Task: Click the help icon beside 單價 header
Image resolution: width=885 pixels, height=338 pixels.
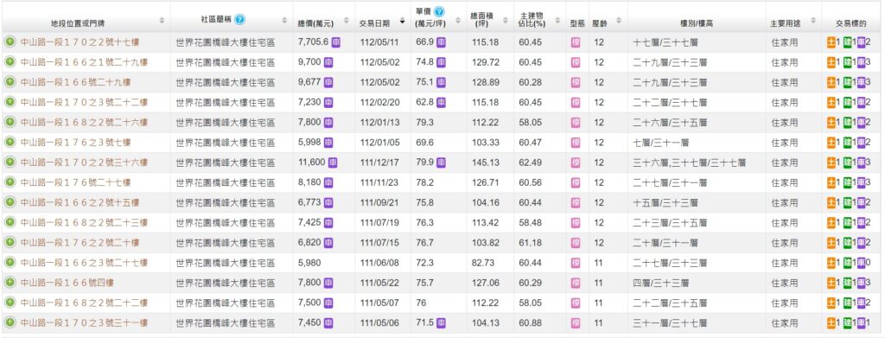Action: 439,12
